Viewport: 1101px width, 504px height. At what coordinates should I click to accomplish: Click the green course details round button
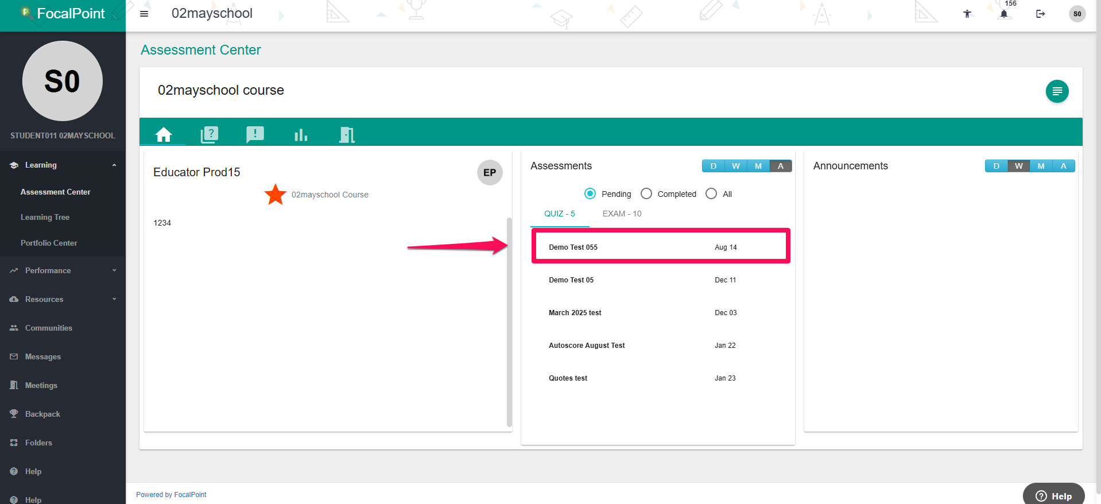1057,91
